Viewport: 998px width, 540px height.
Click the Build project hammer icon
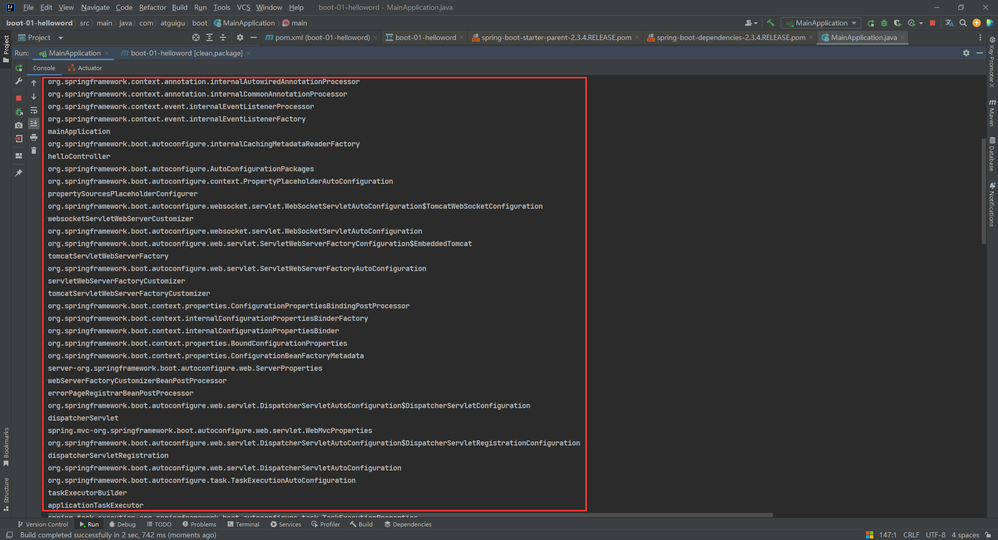point(770,23)
